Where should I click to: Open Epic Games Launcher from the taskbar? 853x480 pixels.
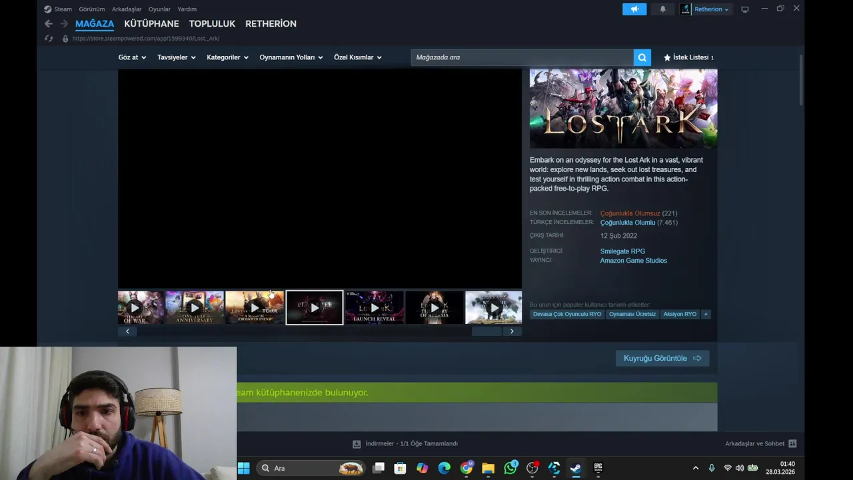[x=598, y=468]
